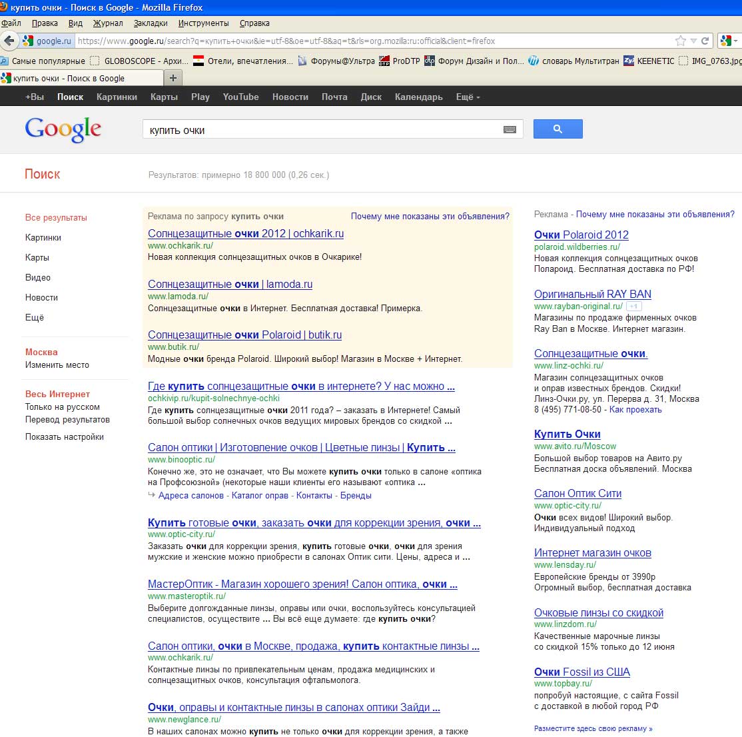Viewport: 742px width, 737px height.
Task: Bookmark this page with the star icon
Action: (681, 41)
